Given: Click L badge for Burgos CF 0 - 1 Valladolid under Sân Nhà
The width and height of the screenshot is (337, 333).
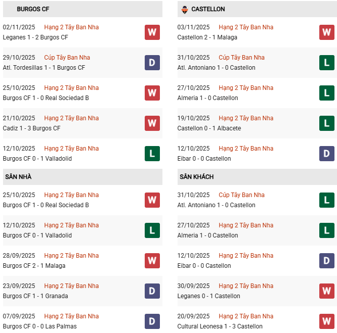Looking at the screenshot, I should pos(152,230).
